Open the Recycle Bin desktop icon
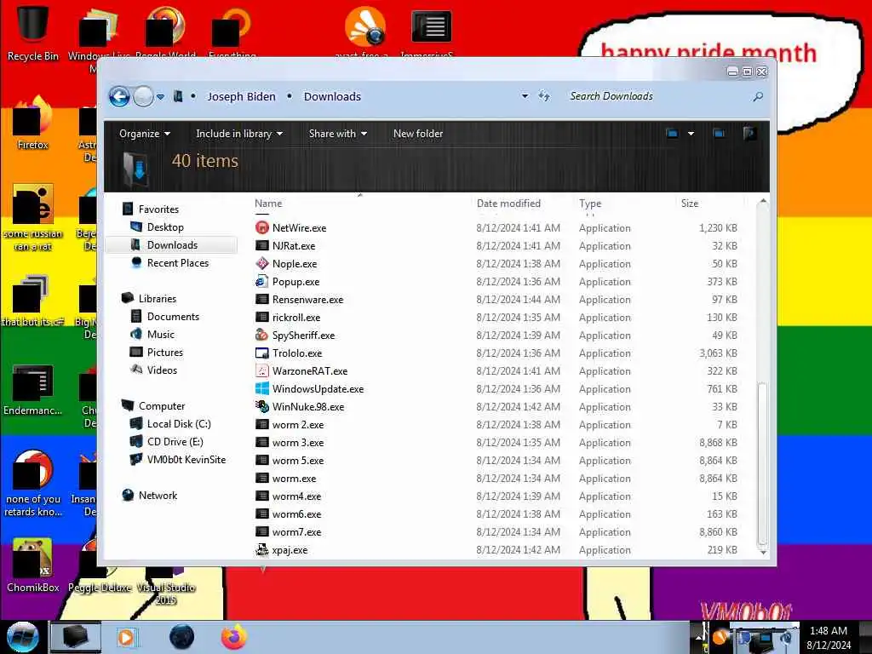The width and height of the screenshot is (872, 654). tap(33, 32)
